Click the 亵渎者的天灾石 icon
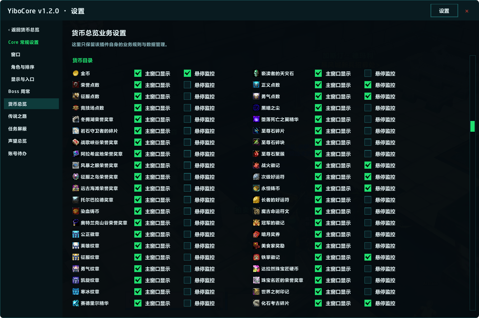479x318 pixels. click(x=256, y=73)
